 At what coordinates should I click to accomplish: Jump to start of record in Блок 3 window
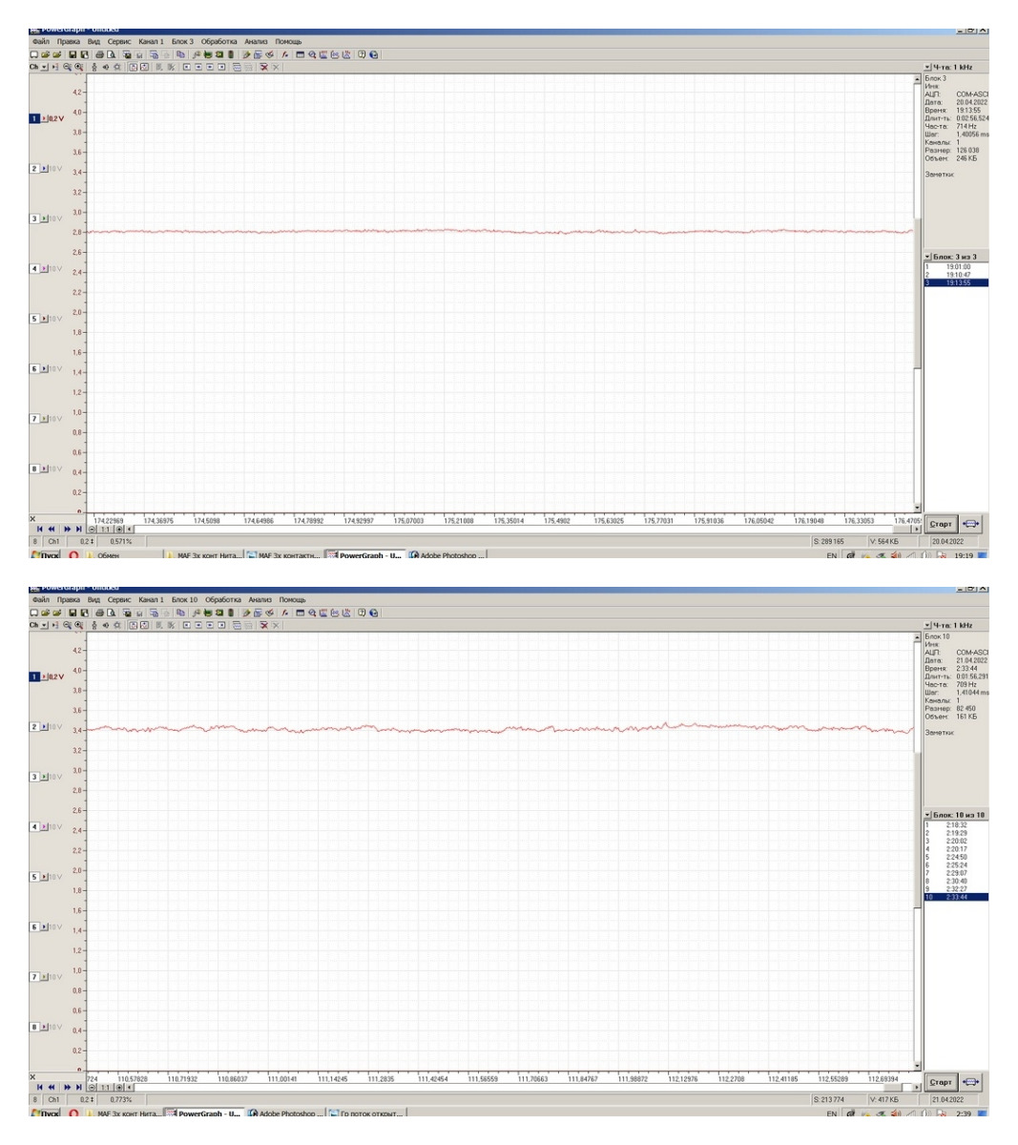pos(39,529)
